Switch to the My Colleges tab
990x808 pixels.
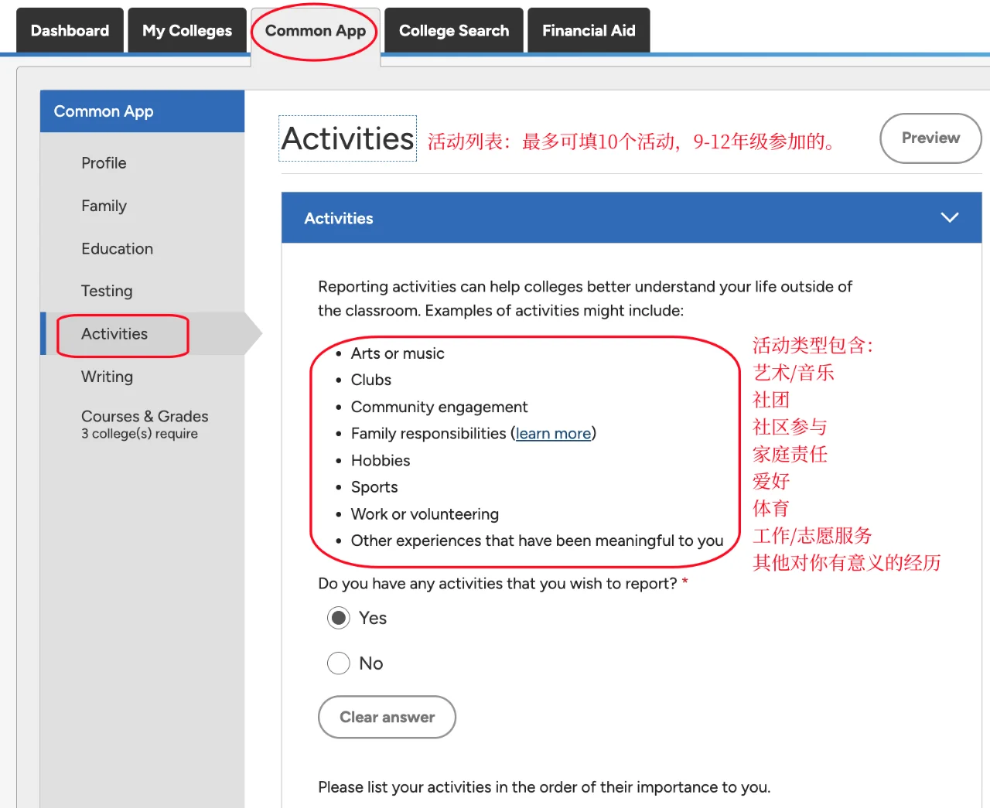pyautogui.click(x=186, y=30)
